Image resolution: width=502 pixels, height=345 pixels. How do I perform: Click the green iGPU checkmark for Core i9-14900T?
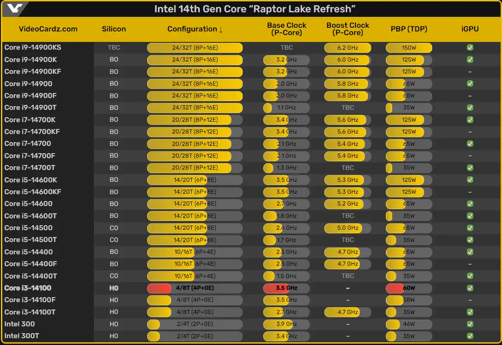point(470,108)
